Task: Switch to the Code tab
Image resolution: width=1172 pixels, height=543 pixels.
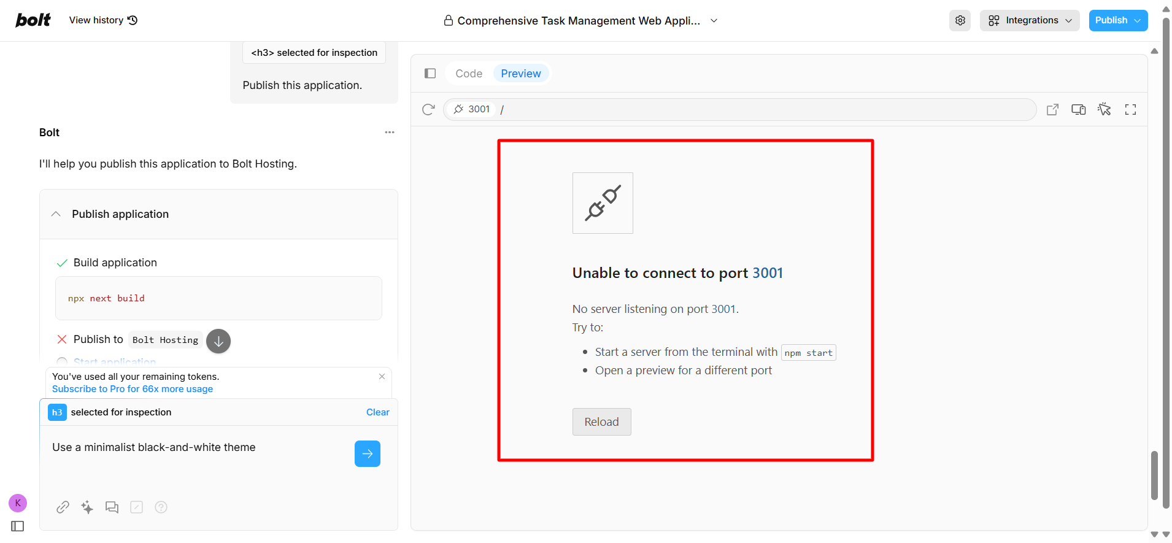Action: pos(469,74)
